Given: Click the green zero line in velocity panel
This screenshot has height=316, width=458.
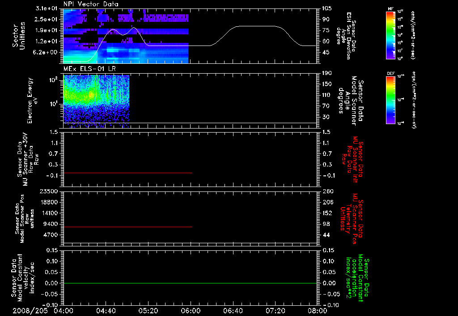Looking at the screenshot, I should [190, 283].
